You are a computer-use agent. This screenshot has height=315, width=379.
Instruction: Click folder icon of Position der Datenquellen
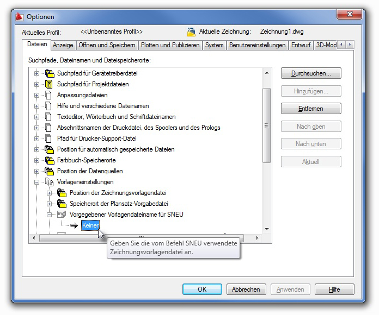[50, 171]
